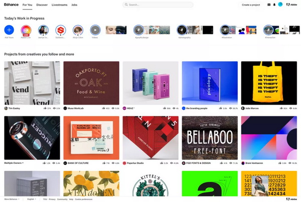Open the Help footer link
Screen dimensions: 301x202
point(71,199)
